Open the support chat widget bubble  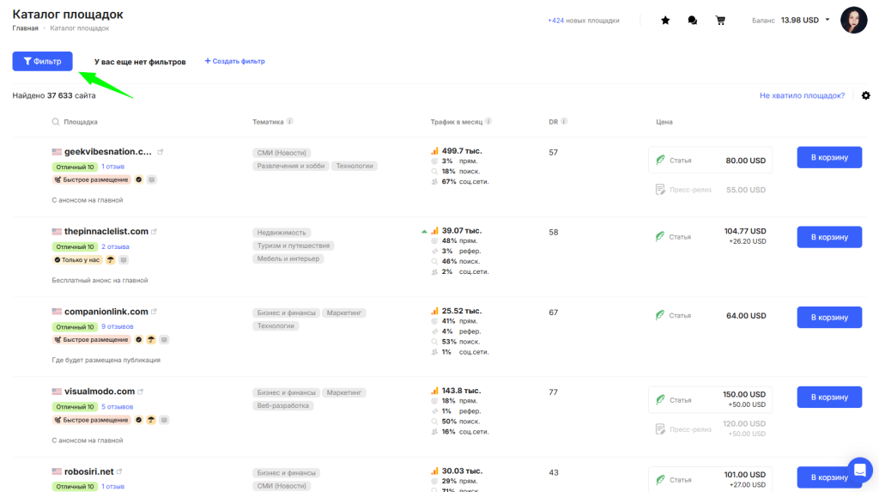pos(859,470)
